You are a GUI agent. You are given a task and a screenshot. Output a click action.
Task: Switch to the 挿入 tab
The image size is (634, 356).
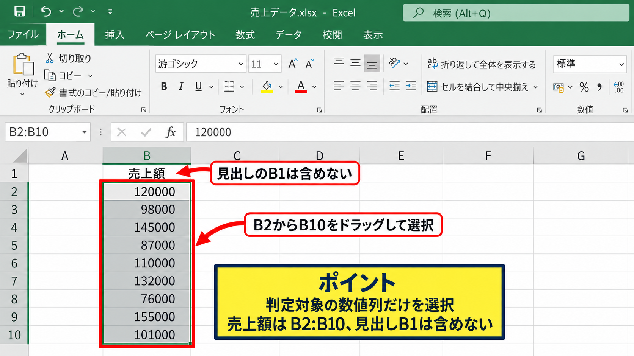[x=115, y=34]
